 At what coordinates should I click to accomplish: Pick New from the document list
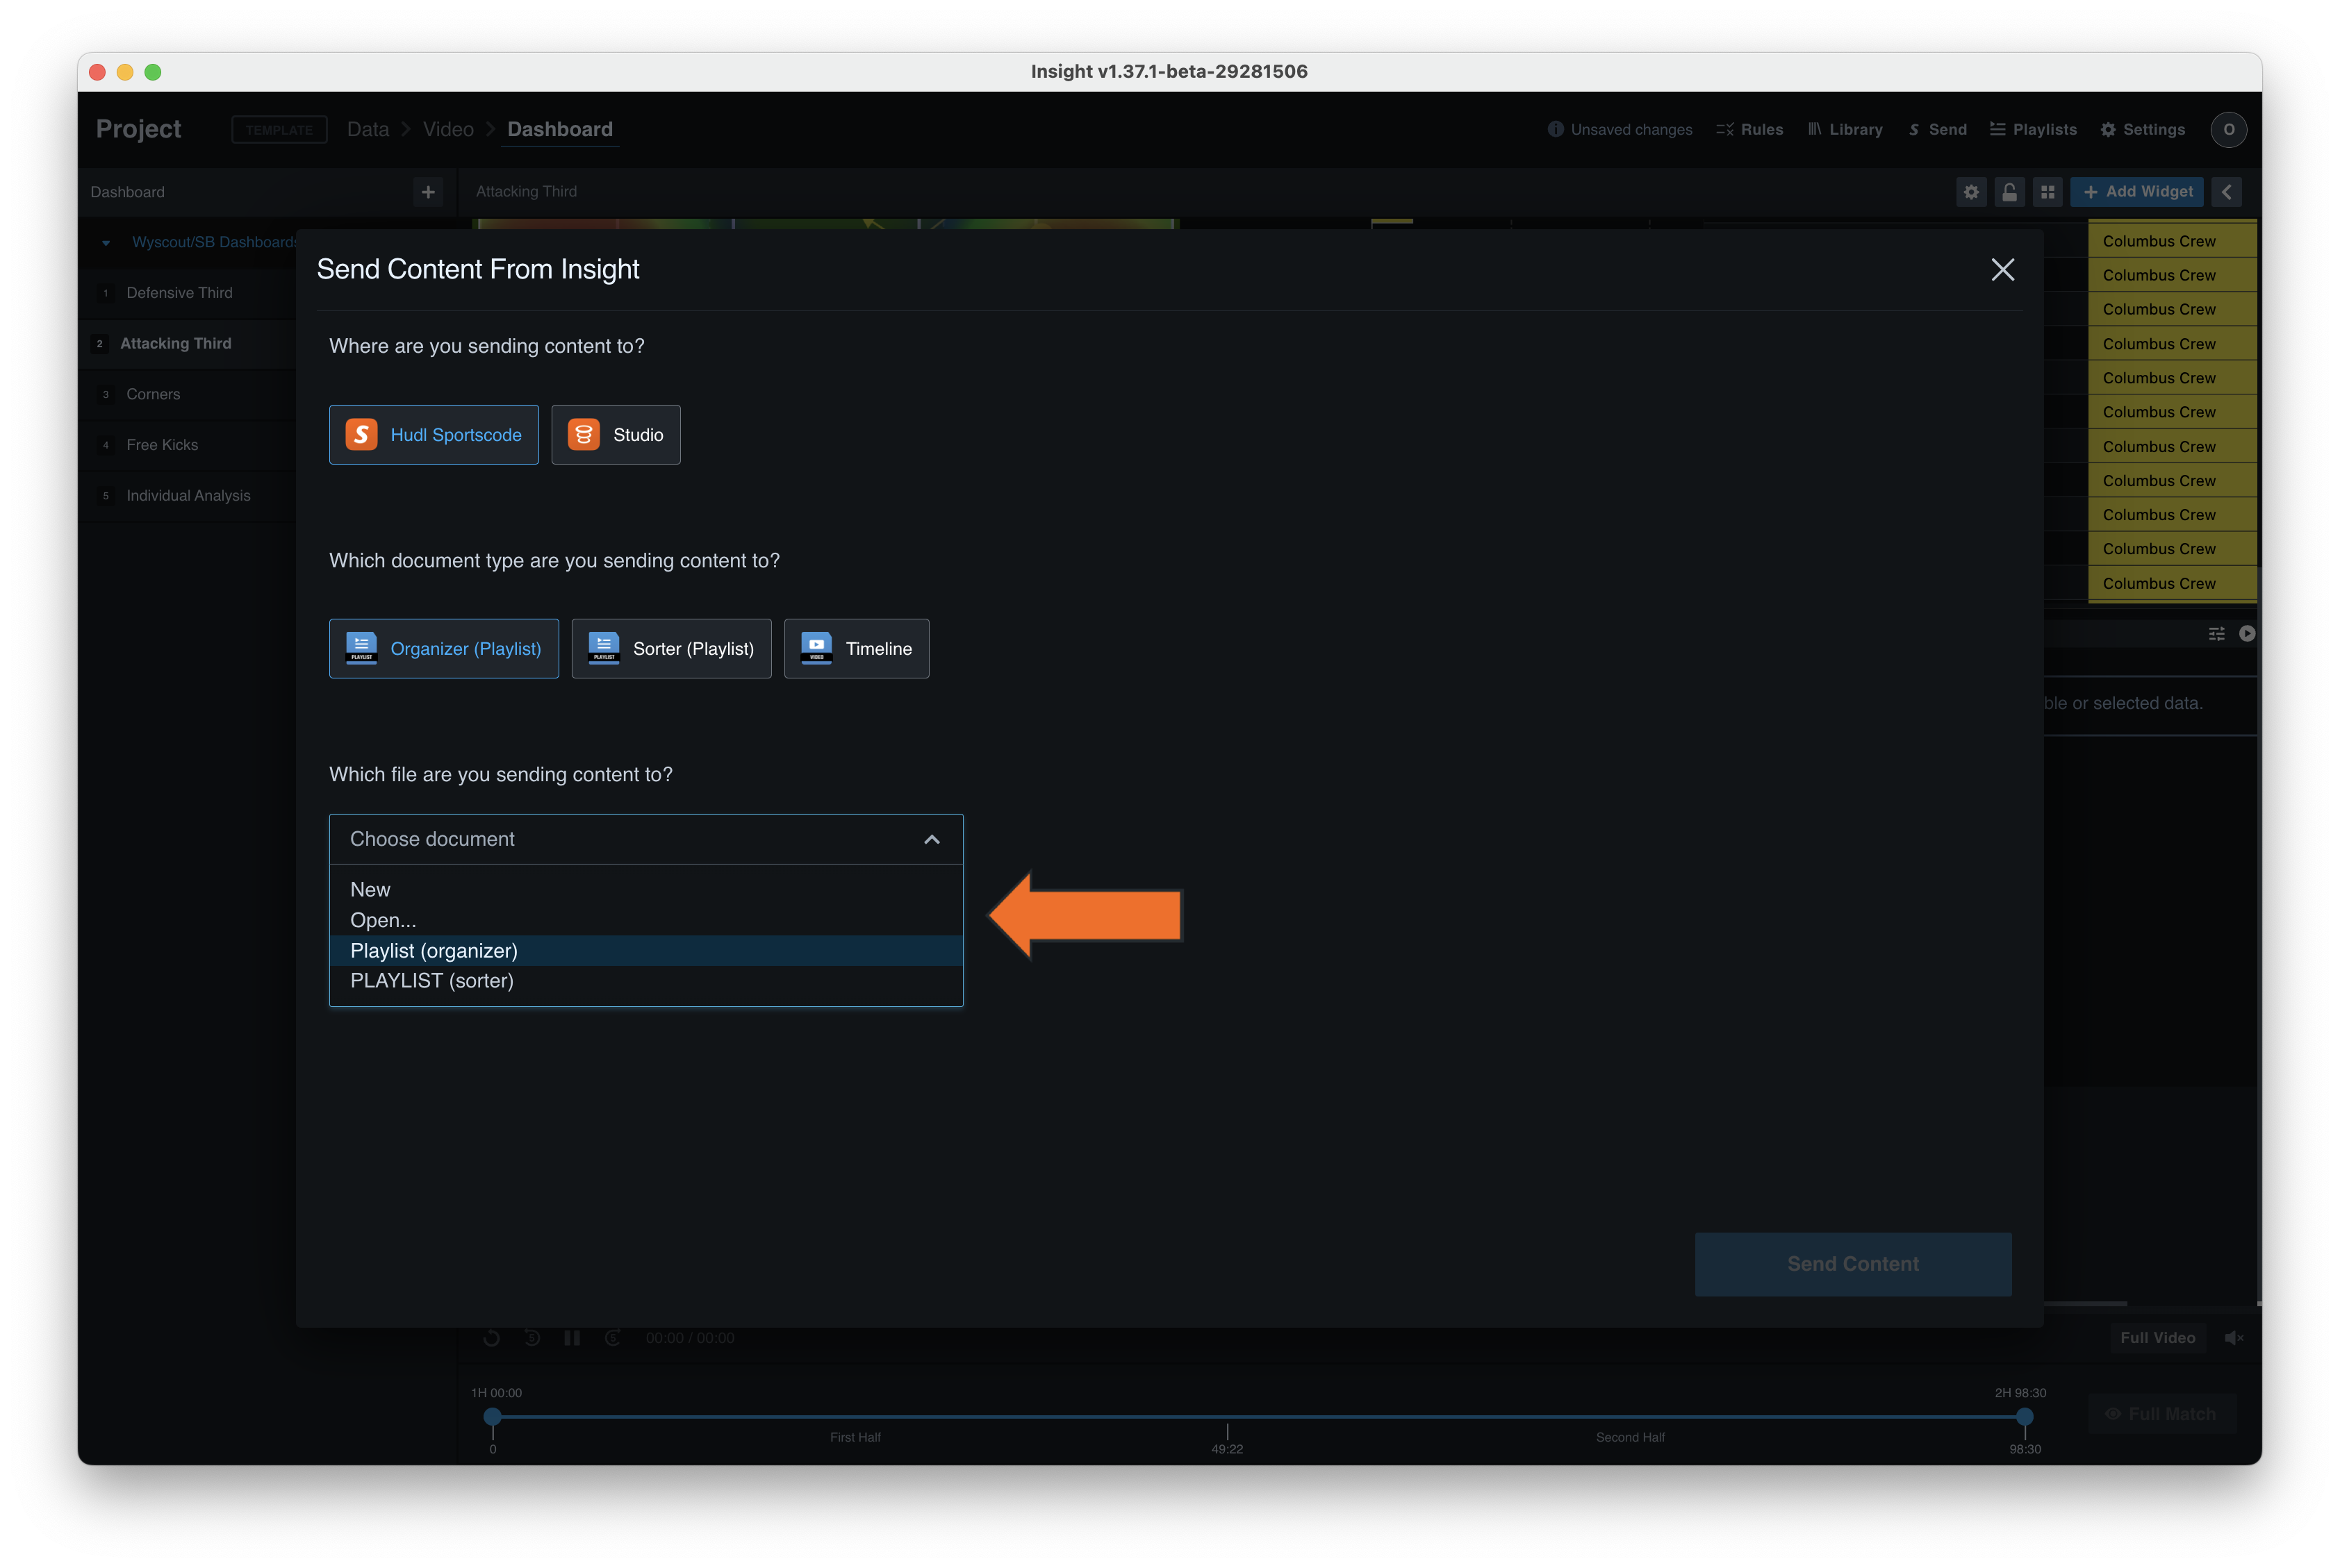click(645, 890)
